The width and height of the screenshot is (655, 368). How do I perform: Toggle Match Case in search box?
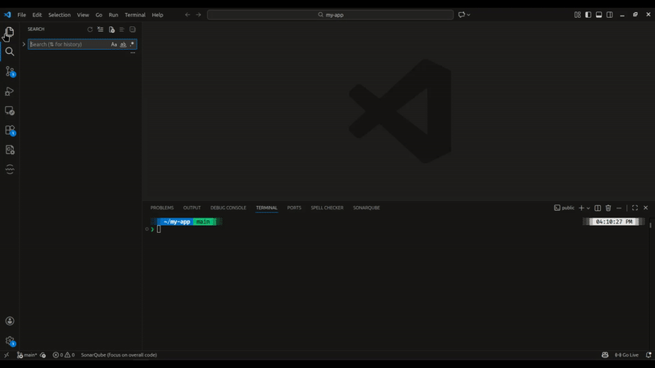coord(114,44)
